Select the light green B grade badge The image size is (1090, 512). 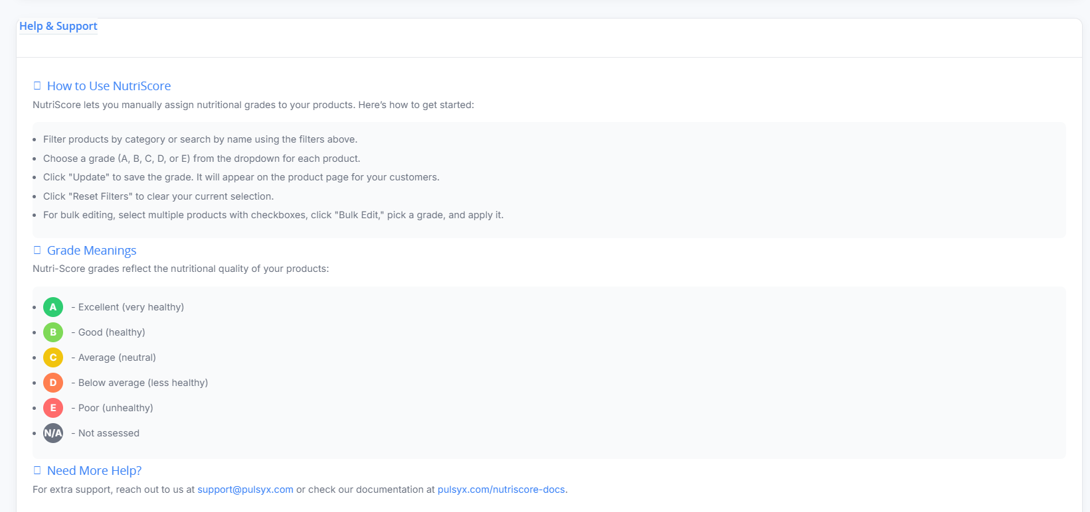(53, 332)
